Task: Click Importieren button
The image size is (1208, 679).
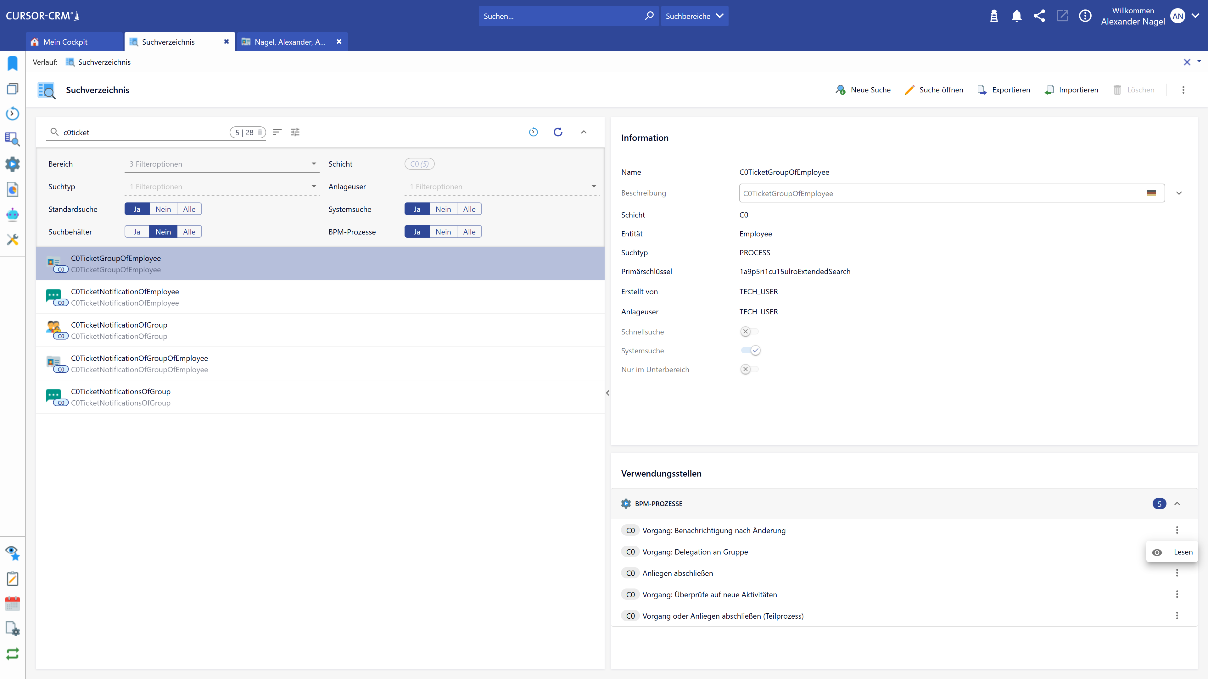Action: coord(1071,90)
